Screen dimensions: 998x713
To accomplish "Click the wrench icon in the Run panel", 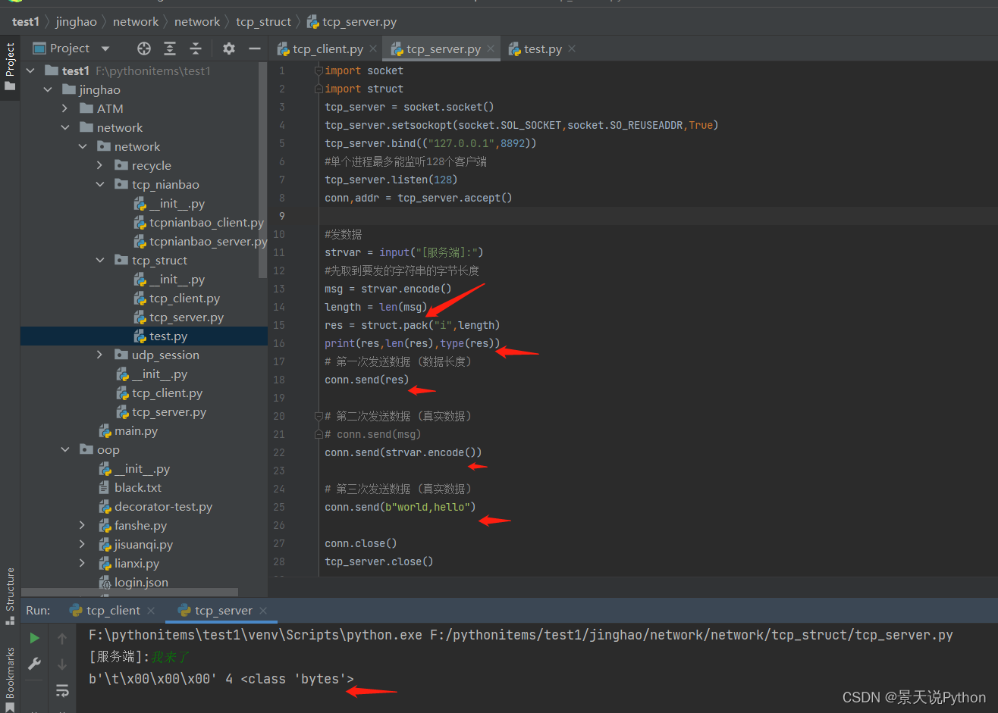I will (x=34, y=664).
